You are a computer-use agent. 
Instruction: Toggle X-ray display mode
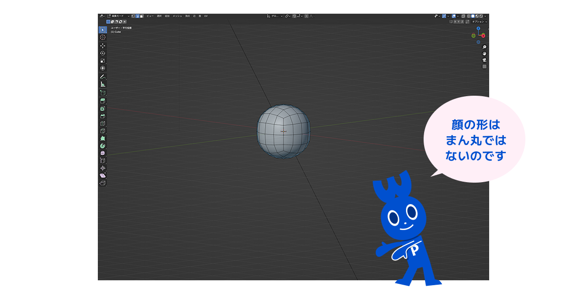click(463, 16)
